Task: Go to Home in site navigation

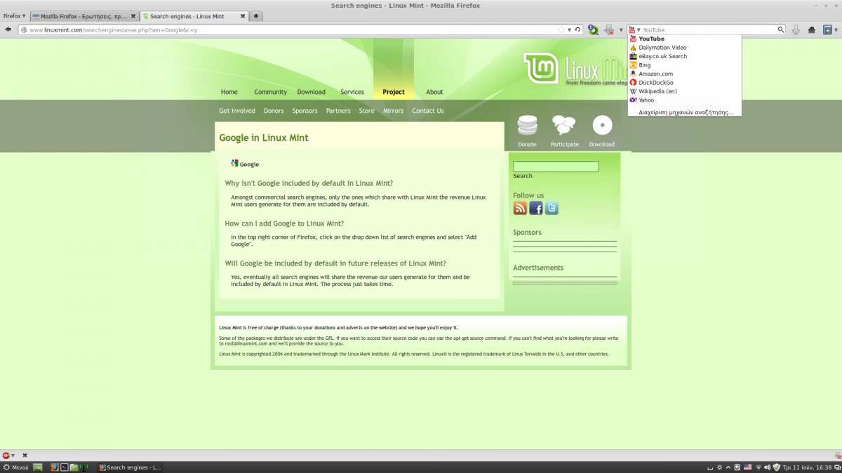Action: 229,92
